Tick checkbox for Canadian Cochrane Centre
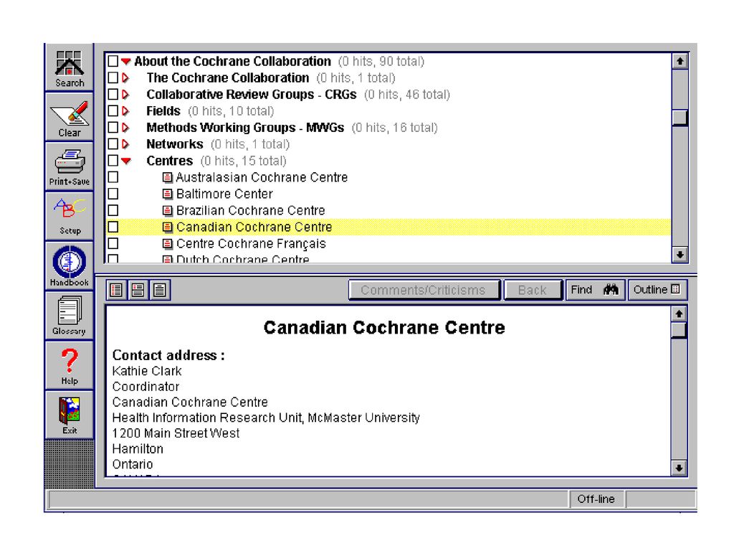This screenshot has width=734, height=551. tap(113, 227)
